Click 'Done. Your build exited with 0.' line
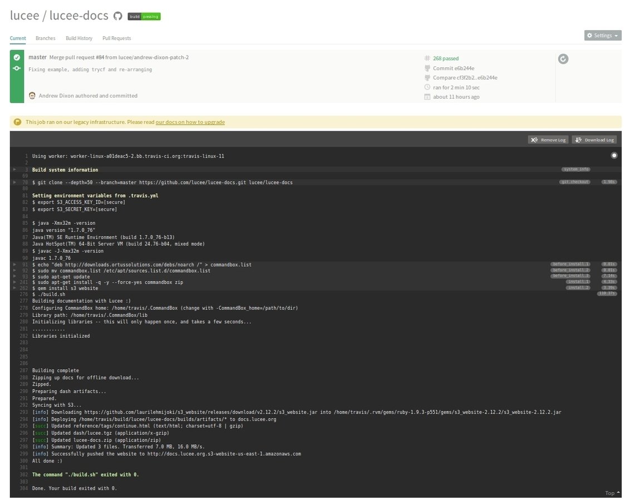 click(75, 488)
